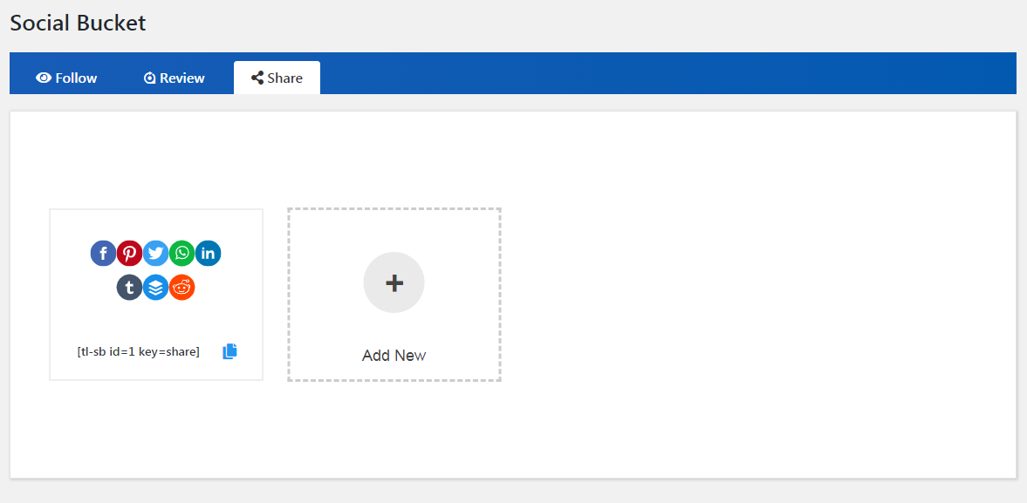Click the Pinterest share icon
1027x503 pixels.
coord(129,254)
